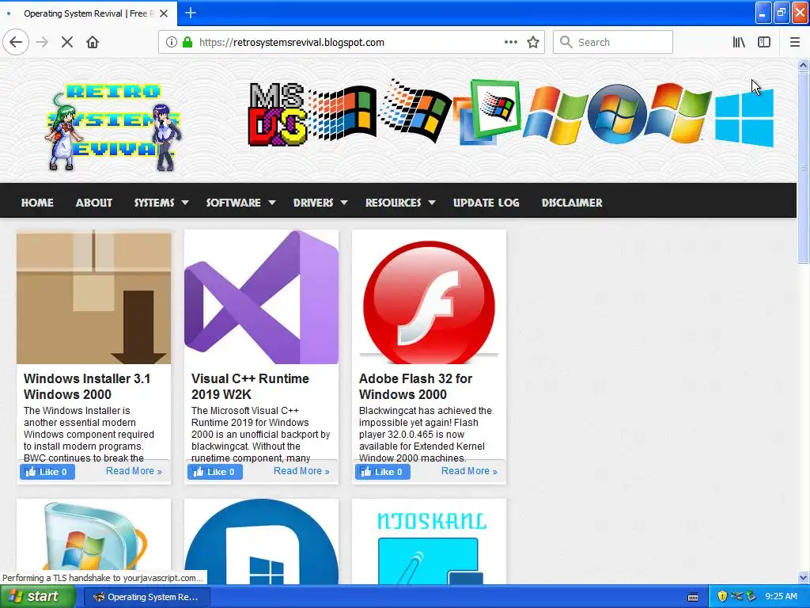The width and height of the screenshot is (810, 608).
Task: Toggle the sidebar view icon
Action: 764,42
